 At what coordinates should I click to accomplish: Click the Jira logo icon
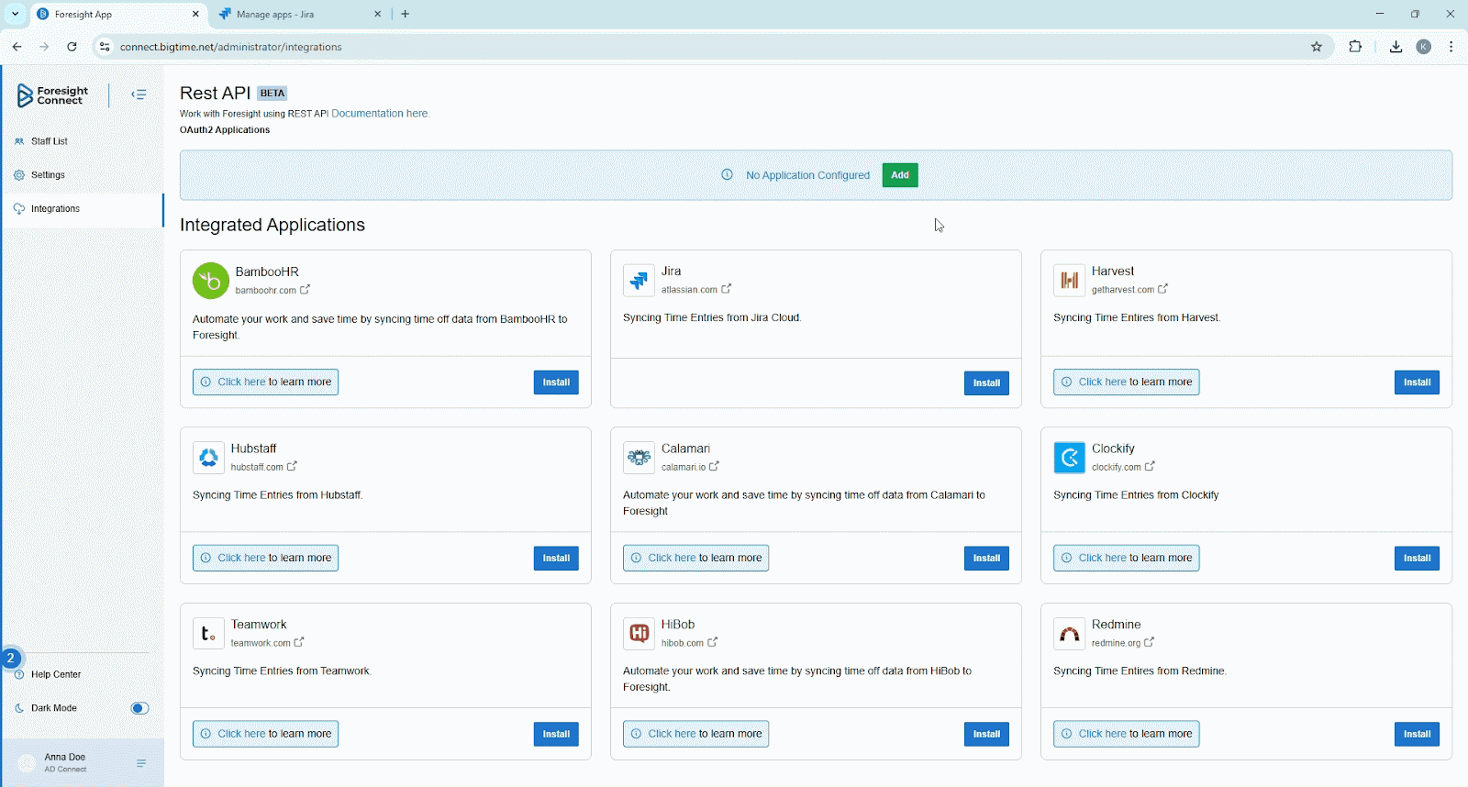point(639,281)
